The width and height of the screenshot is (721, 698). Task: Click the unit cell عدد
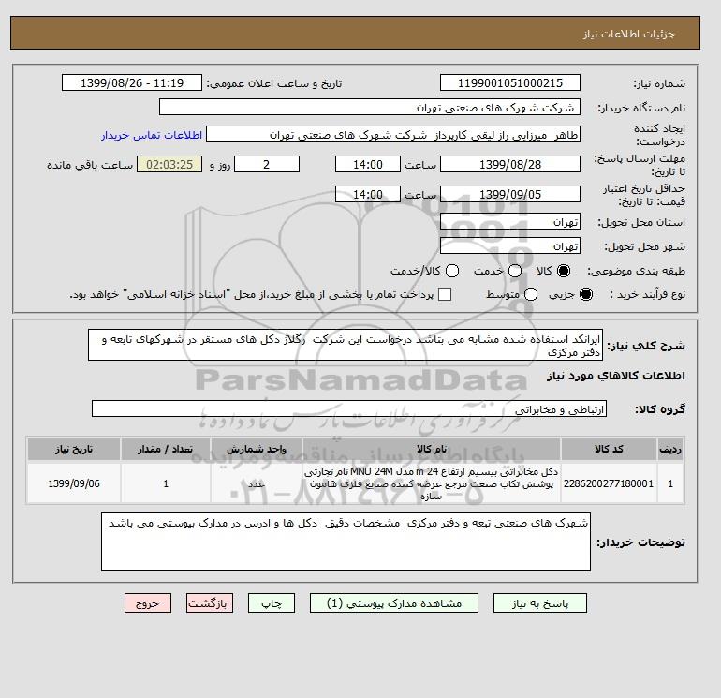point(257,483)
